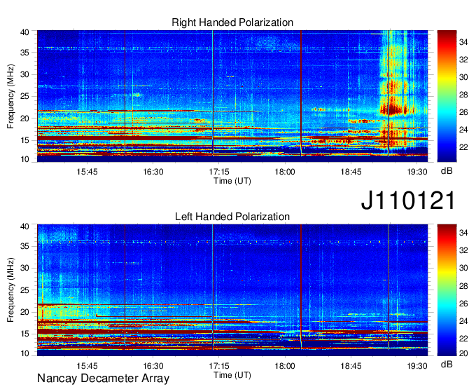
Task: Click the 'Time (UT)' axis label under the top plot
Action: pyautogui.click(x=232, y=181)
